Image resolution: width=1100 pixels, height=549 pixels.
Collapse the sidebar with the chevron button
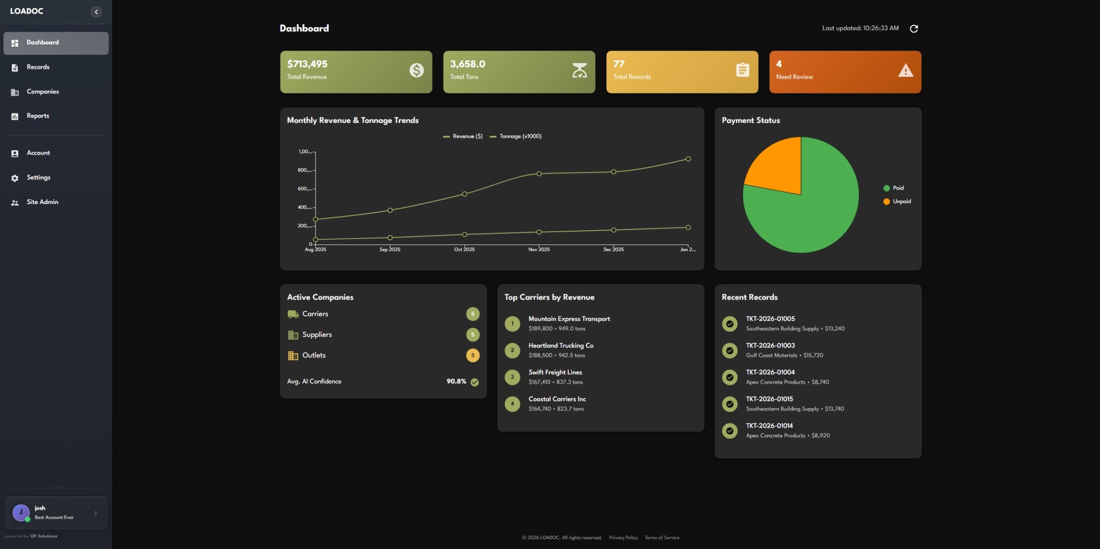point(96,12)
